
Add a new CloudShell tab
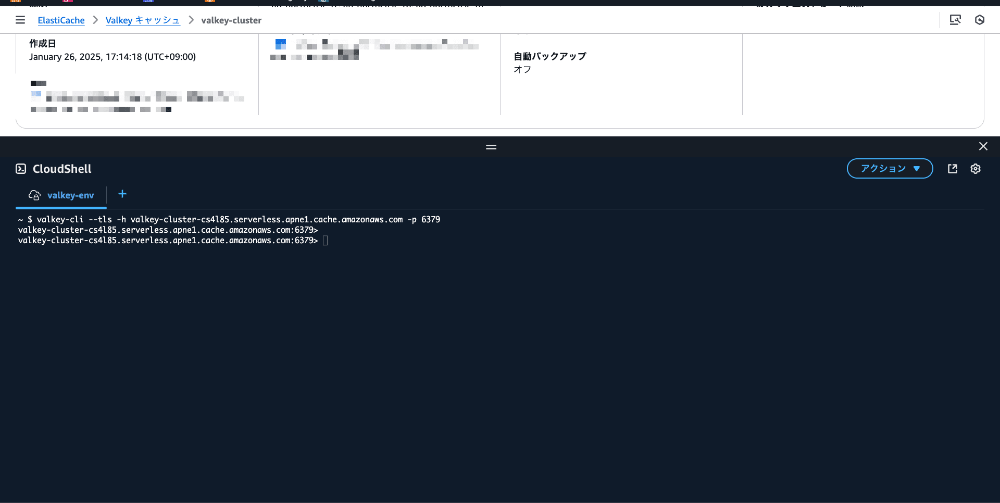click(122, 194)
